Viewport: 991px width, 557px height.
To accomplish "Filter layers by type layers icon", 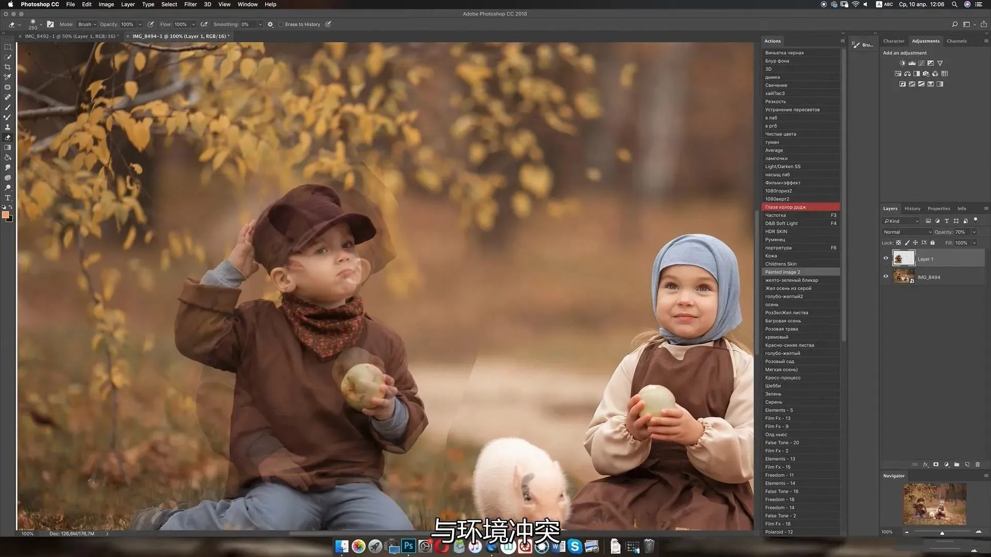I will (947, 221).
